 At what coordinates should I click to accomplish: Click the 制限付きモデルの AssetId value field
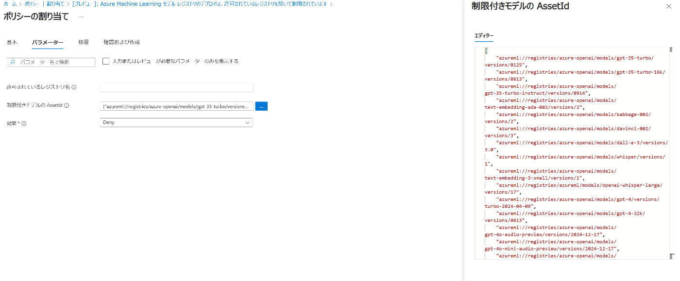tap(176, 106)
